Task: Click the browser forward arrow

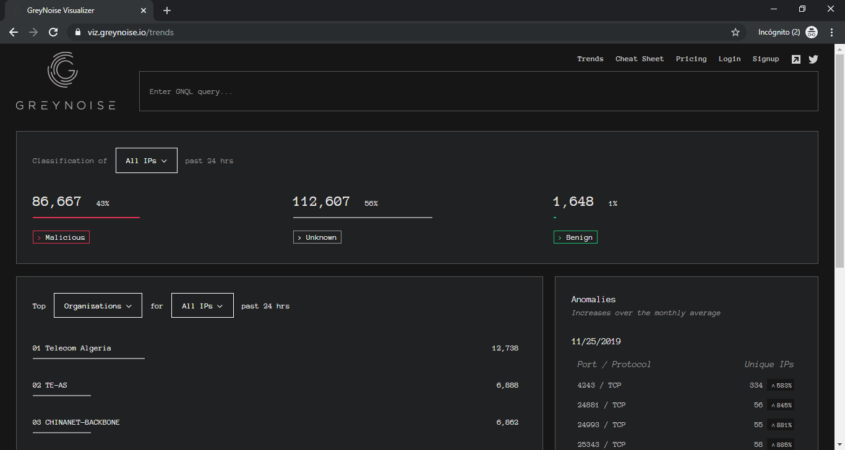Action: point(33,32)
